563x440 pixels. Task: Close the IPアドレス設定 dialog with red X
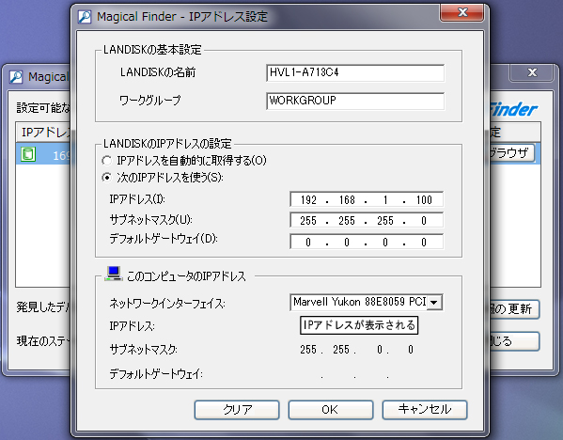pyautogui.click(x=461, y=13)
